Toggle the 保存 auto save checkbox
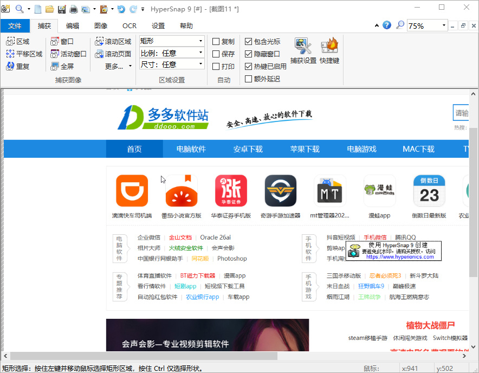 (216, 54)
